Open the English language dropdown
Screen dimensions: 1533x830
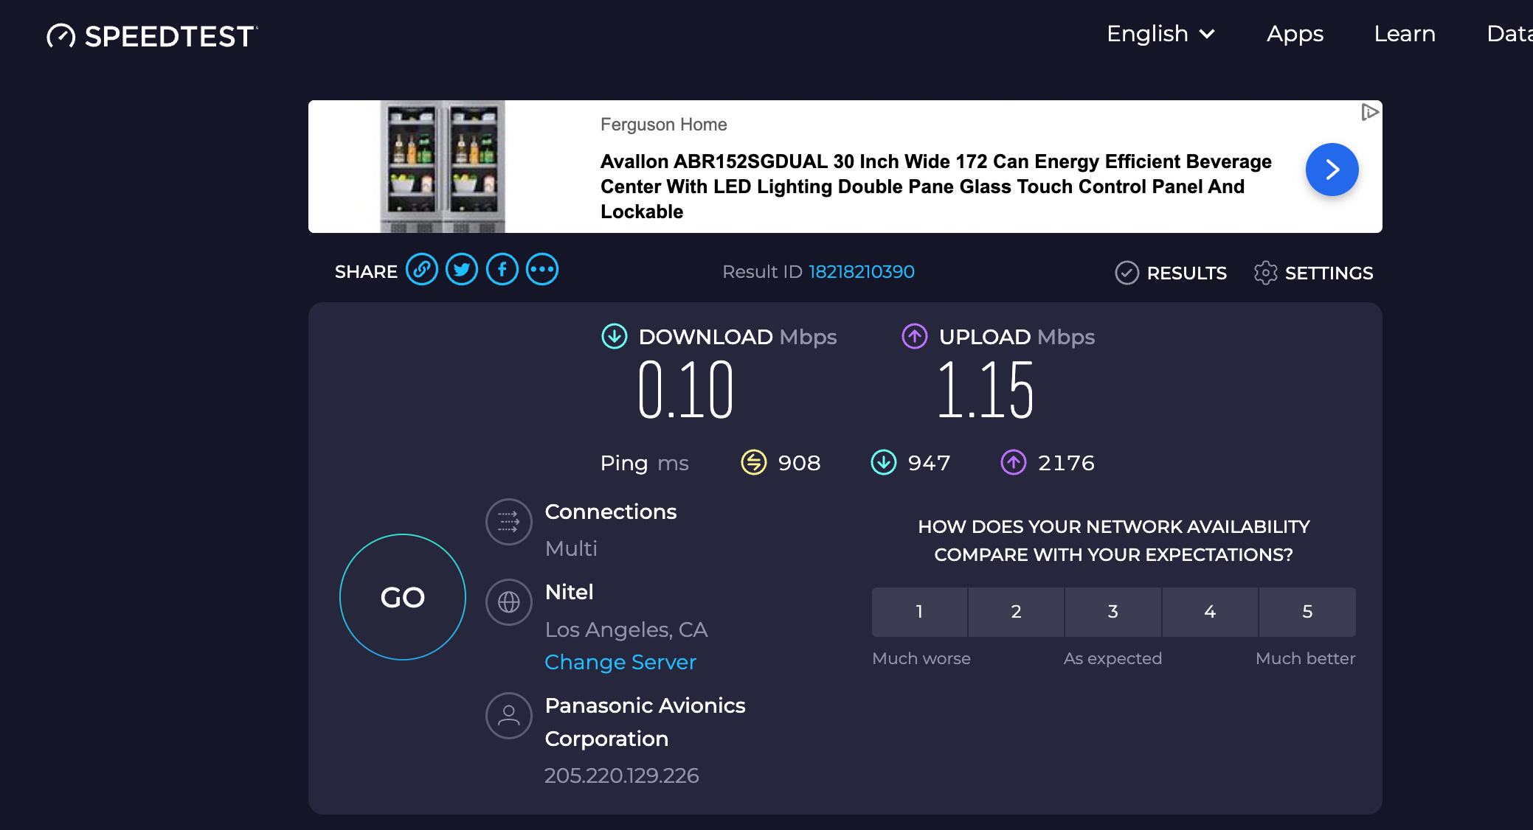(x=1160, y=34)
